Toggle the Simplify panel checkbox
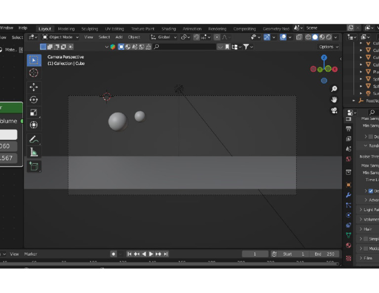 click(366, 239)
